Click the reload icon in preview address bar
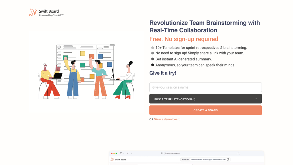This screenshot has height=165, width=293. coord(238,153)
